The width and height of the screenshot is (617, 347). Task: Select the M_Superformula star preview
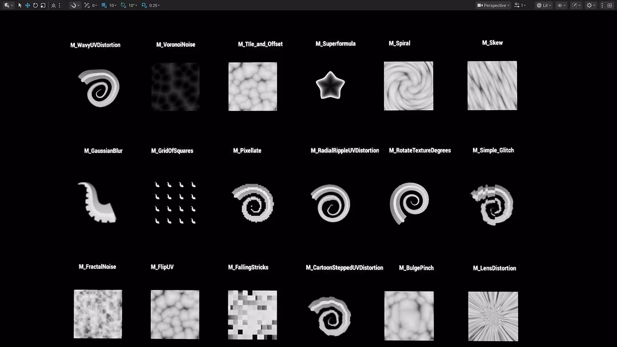[x=330, y=86]
